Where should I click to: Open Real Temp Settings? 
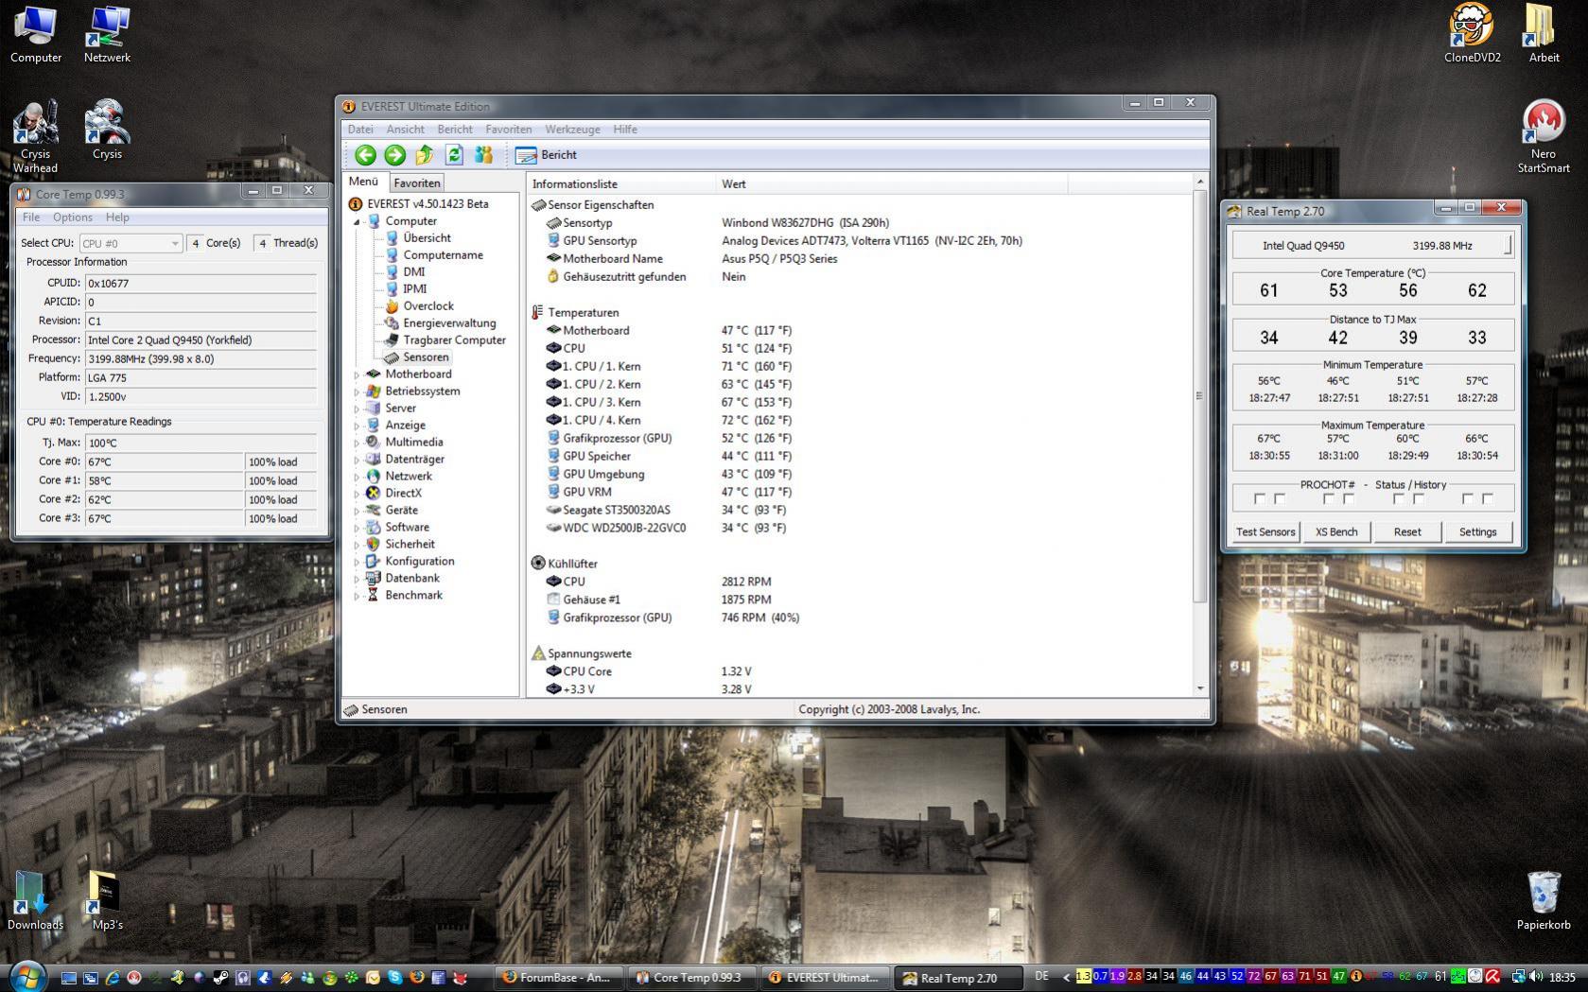pyautogui.click(x=1477, y=532)
